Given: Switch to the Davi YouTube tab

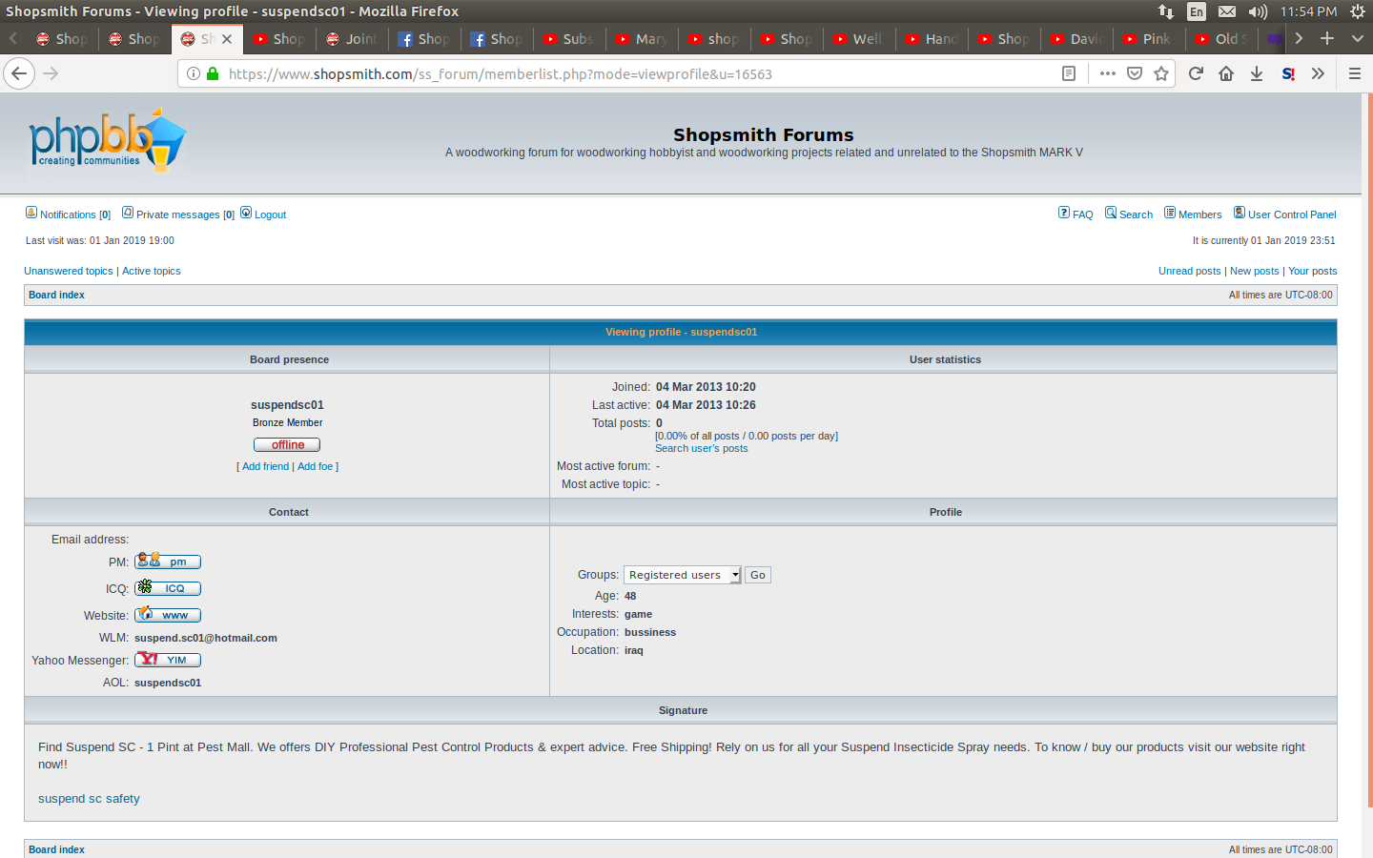Looking at the screenshot, I should tap(1077, 39).
